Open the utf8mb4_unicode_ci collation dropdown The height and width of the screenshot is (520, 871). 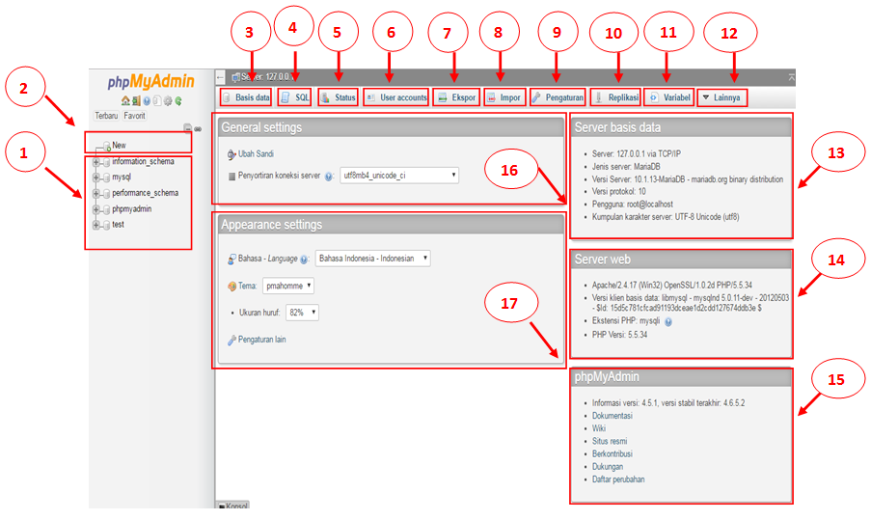pyautogui.click(x=399, y=176)
